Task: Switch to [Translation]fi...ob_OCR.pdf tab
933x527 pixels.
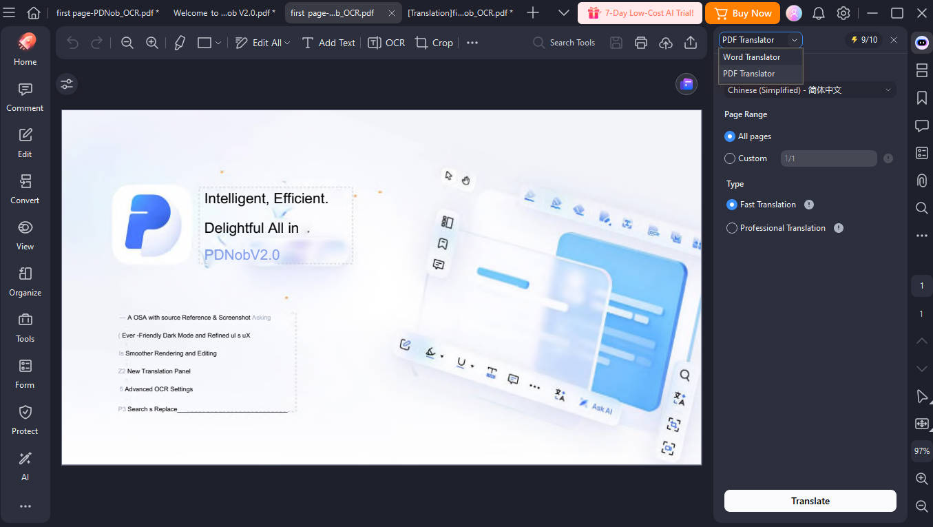Action: [460, 13]
